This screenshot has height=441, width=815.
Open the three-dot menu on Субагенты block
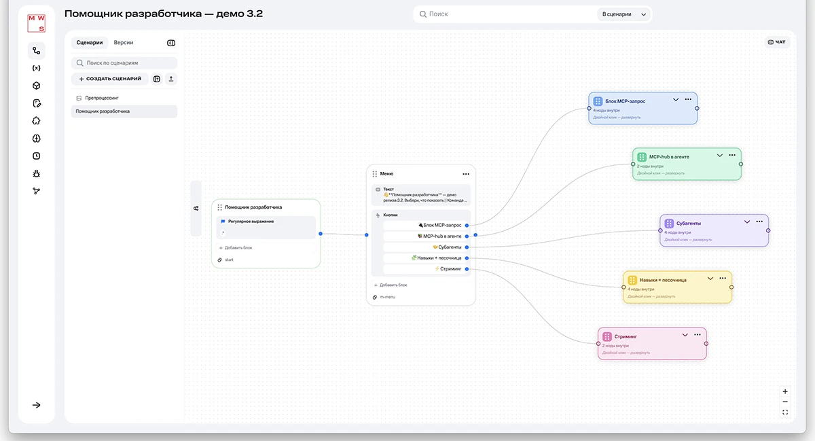(759, 222)
